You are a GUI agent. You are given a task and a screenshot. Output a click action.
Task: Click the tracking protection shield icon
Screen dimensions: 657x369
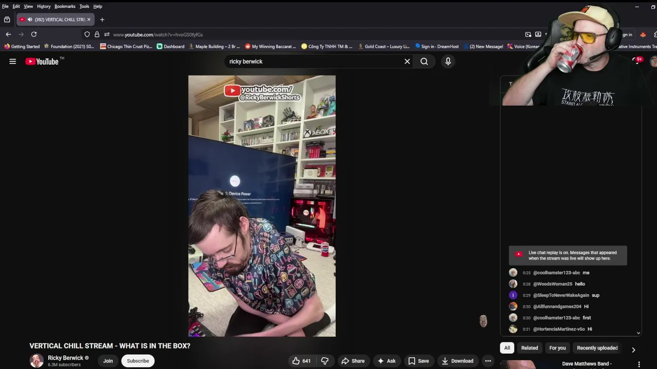click(x=87, y=34)
